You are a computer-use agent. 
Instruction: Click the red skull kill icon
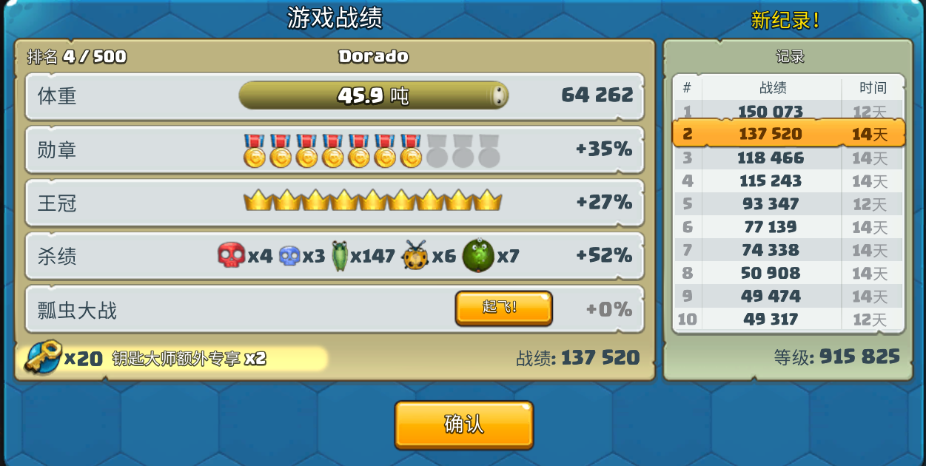click(x=231, y=256)
